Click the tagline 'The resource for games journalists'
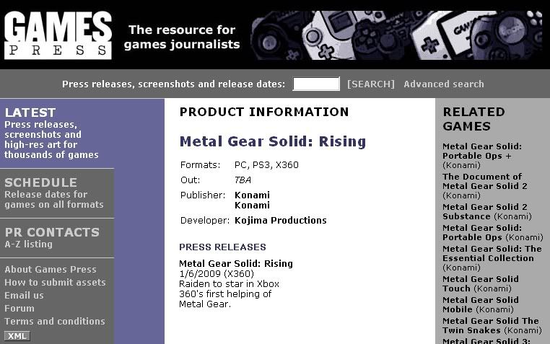This screenshot has height=344, width=550. pyautogui.click(x=182, y=37)
